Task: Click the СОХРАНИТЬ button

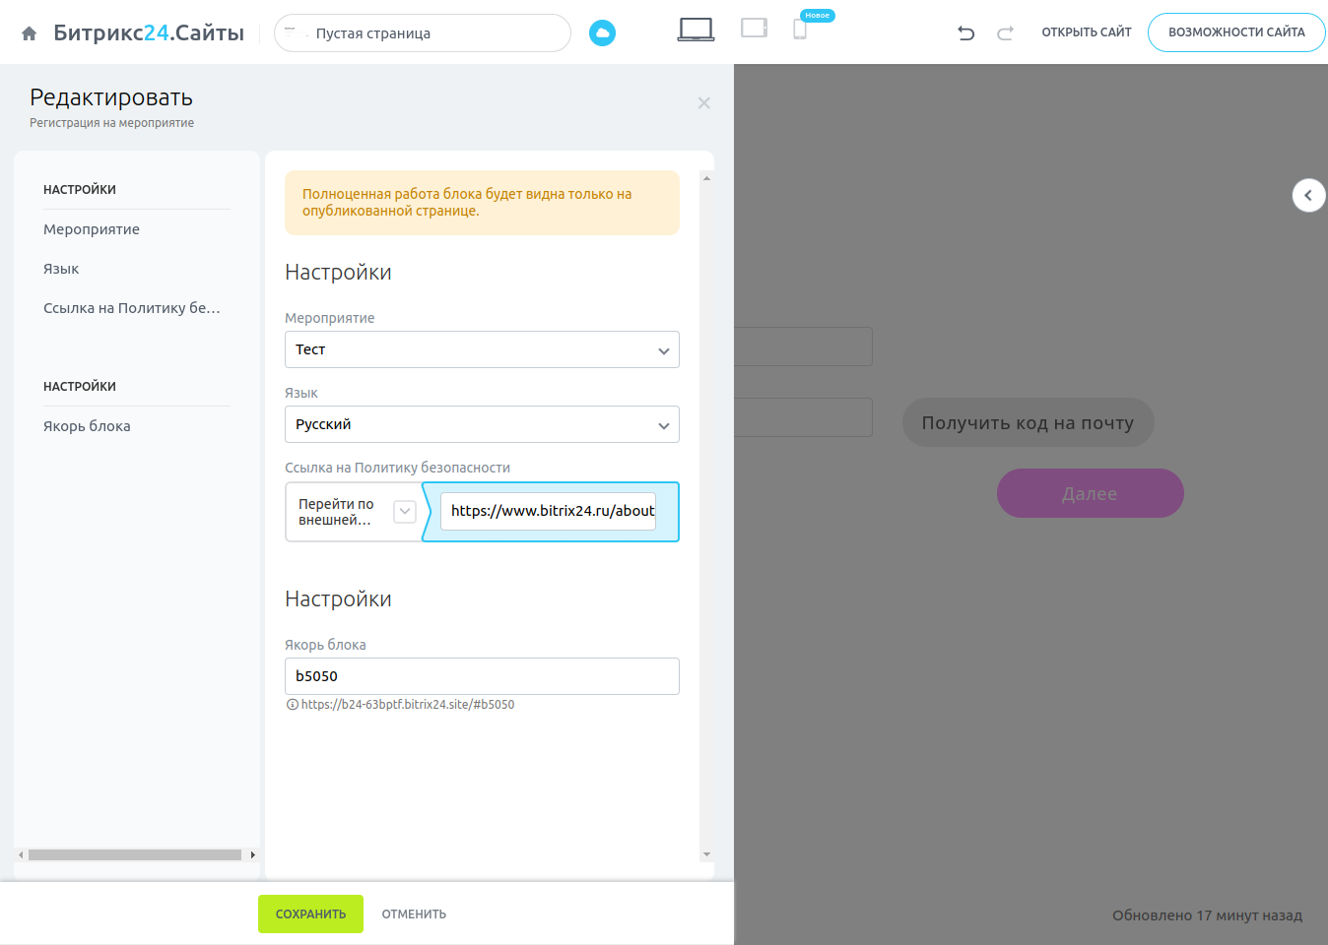Action: click(x=310, y=914)
